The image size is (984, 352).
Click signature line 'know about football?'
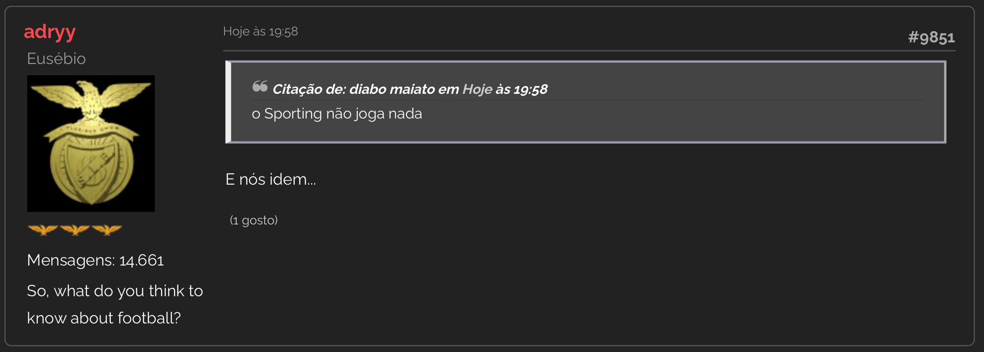click(104, 318)
